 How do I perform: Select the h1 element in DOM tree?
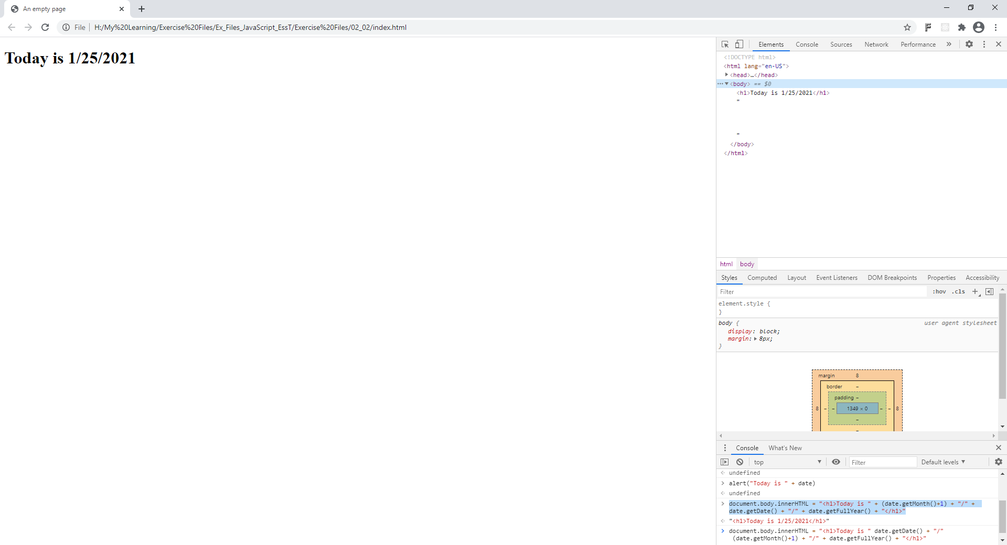pos(783,93)
